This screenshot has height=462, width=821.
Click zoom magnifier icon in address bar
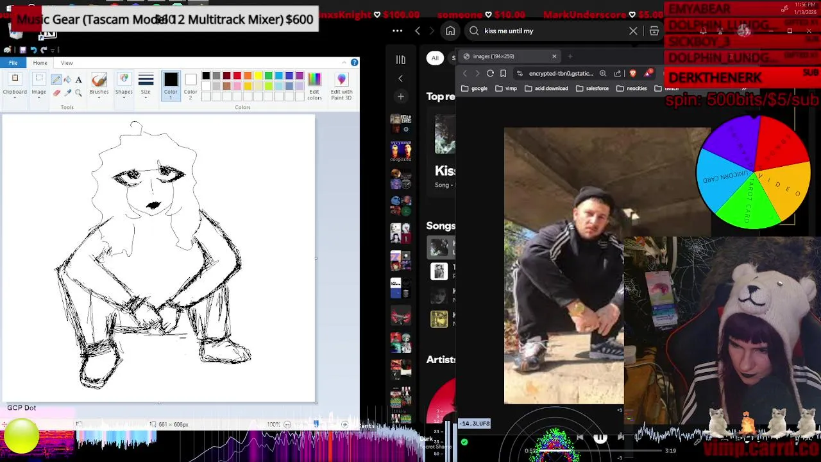(603, 73)
